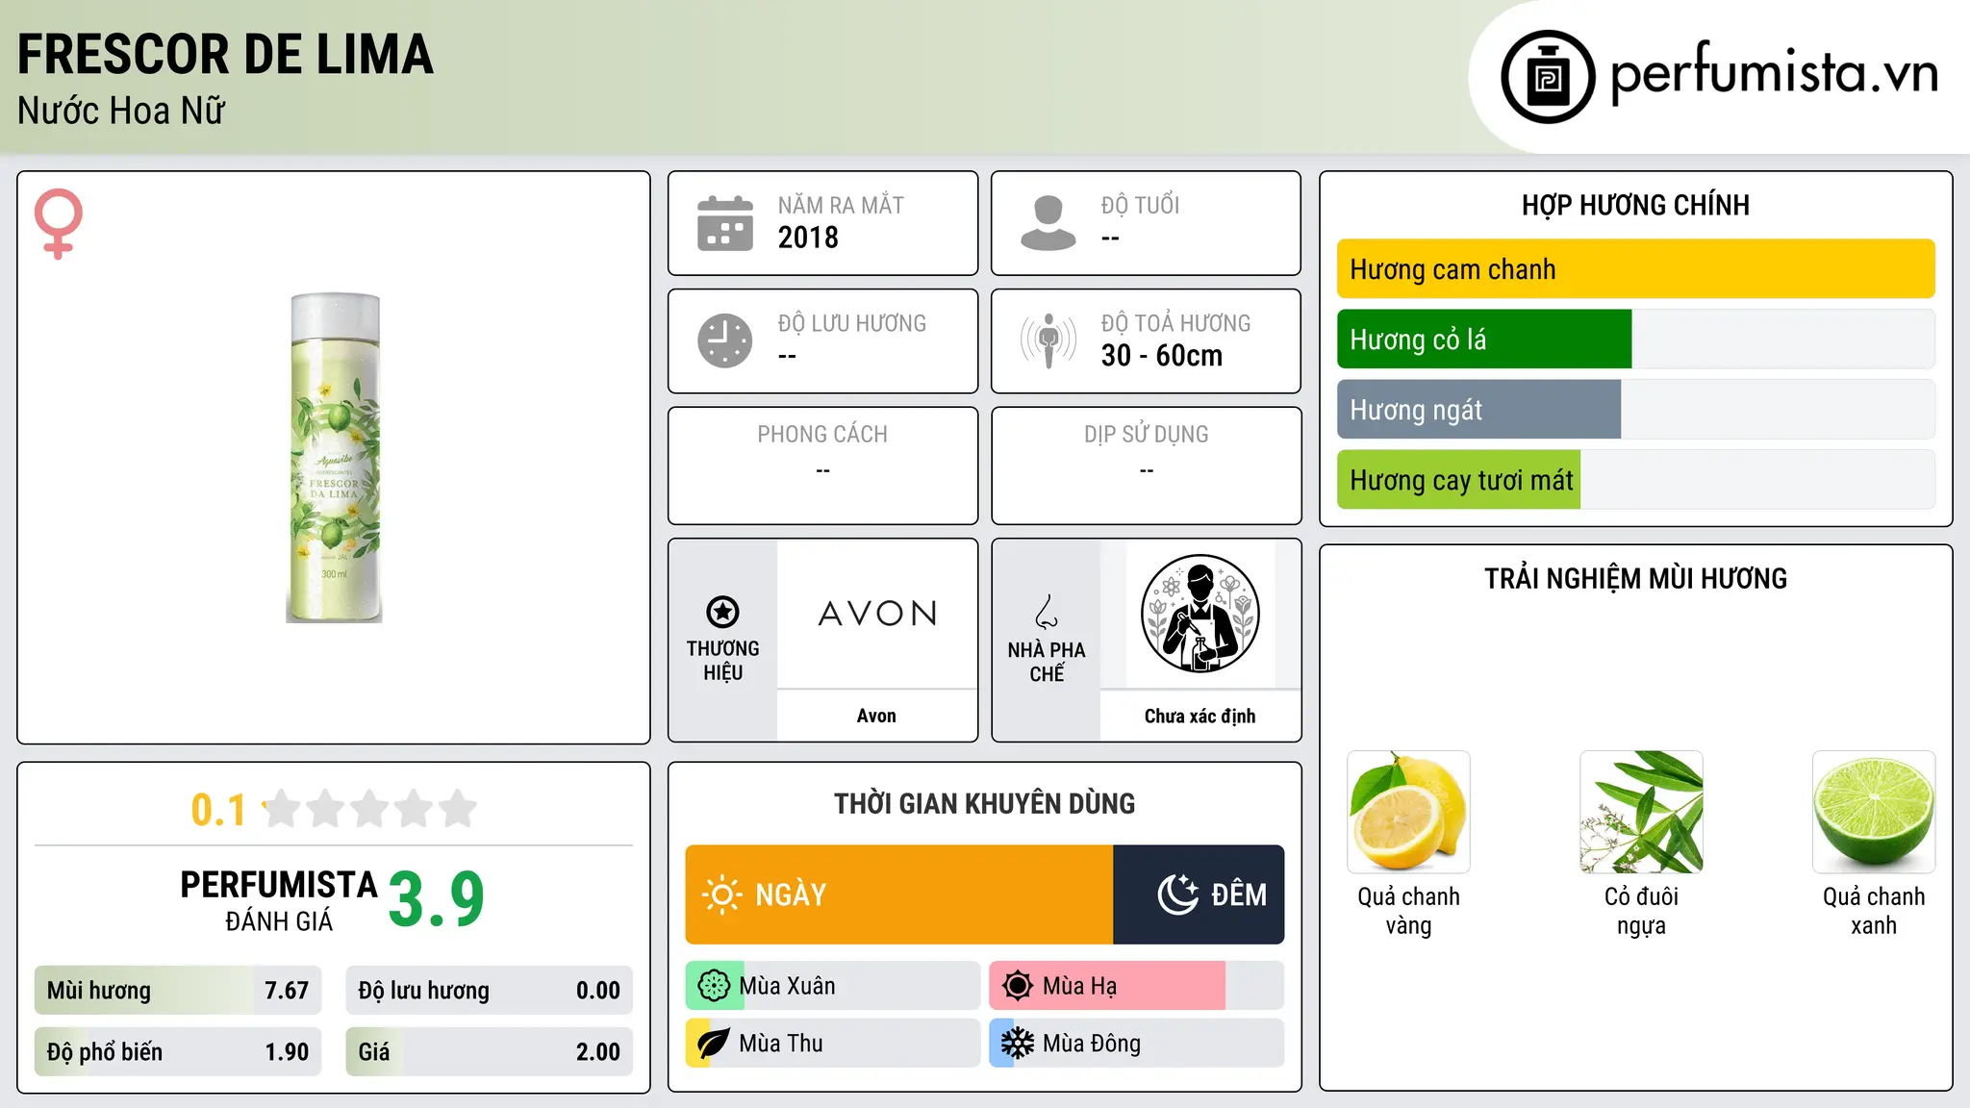The image size is (1970, 1108).
Task: Click the clock icon beside Độ Lưu Hương
Action: click(725, 340)
